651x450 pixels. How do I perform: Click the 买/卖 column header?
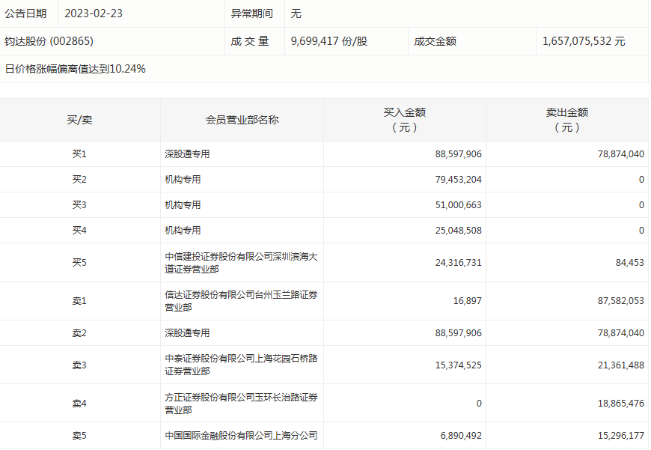pos(79,120)
